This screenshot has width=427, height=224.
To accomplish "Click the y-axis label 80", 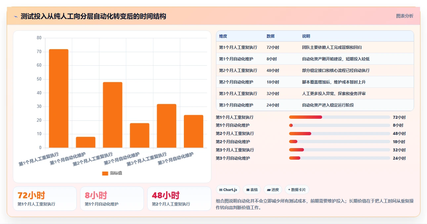I will [39, 38].
